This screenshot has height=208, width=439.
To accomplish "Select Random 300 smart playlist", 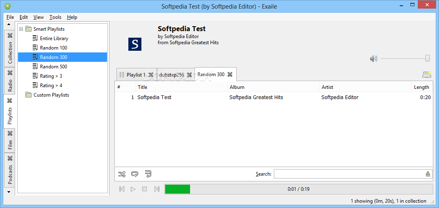I will (63, 57).
